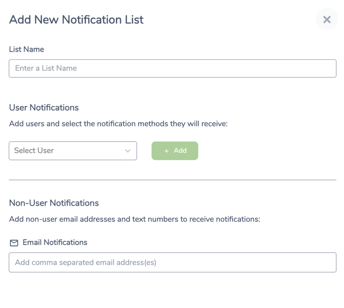
Task: Select the List Name label
Action: (27, 49)
